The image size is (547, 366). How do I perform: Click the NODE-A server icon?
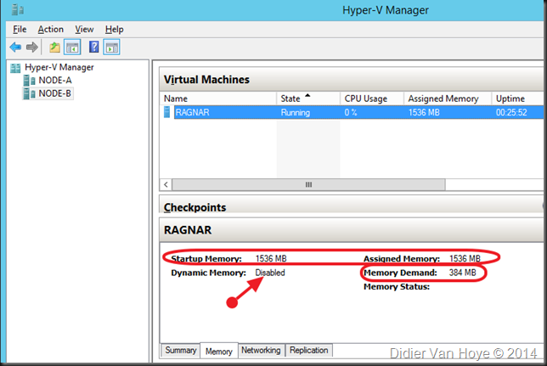[29, 81]
